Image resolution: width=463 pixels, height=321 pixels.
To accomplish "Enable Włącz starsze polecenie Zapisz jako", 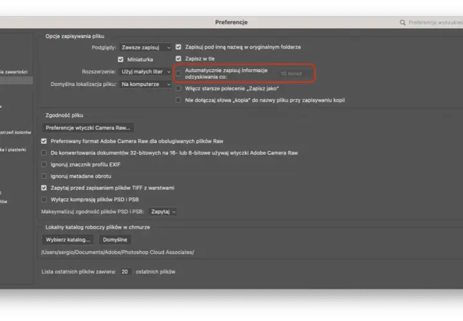I will pos(178,89).
